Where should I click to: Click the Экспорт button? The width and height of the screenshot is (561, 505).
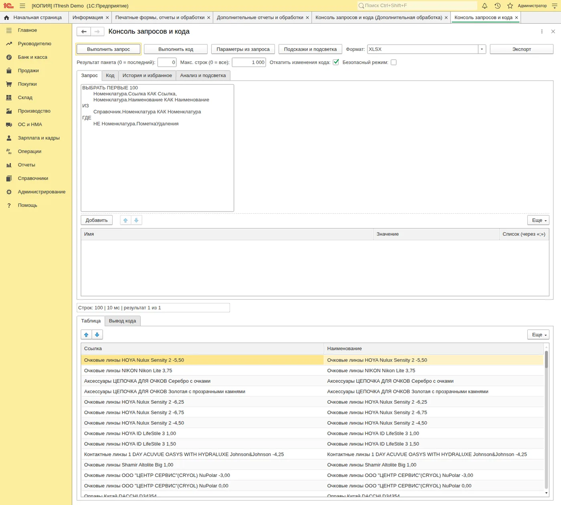point(521,49)
